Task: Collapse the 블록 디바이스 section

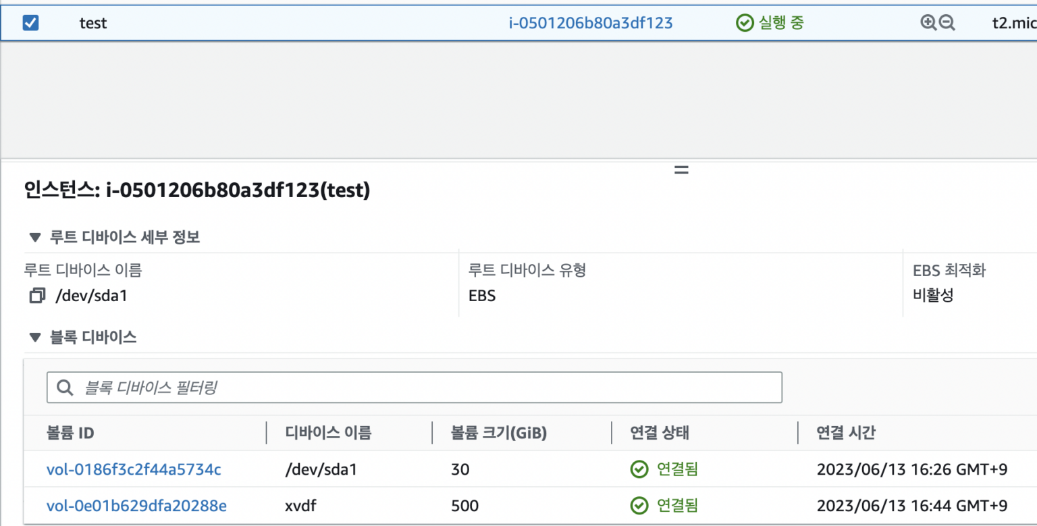Action: coord(35,337)
